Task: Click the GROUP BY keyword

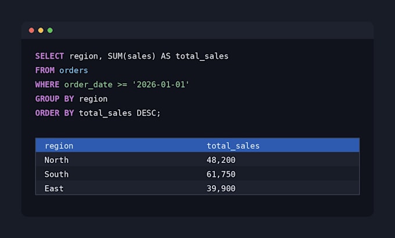Action: [x=55, y=99]
